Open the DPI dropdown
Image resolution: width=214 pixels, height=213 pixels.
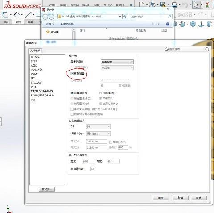pos(98,127)
